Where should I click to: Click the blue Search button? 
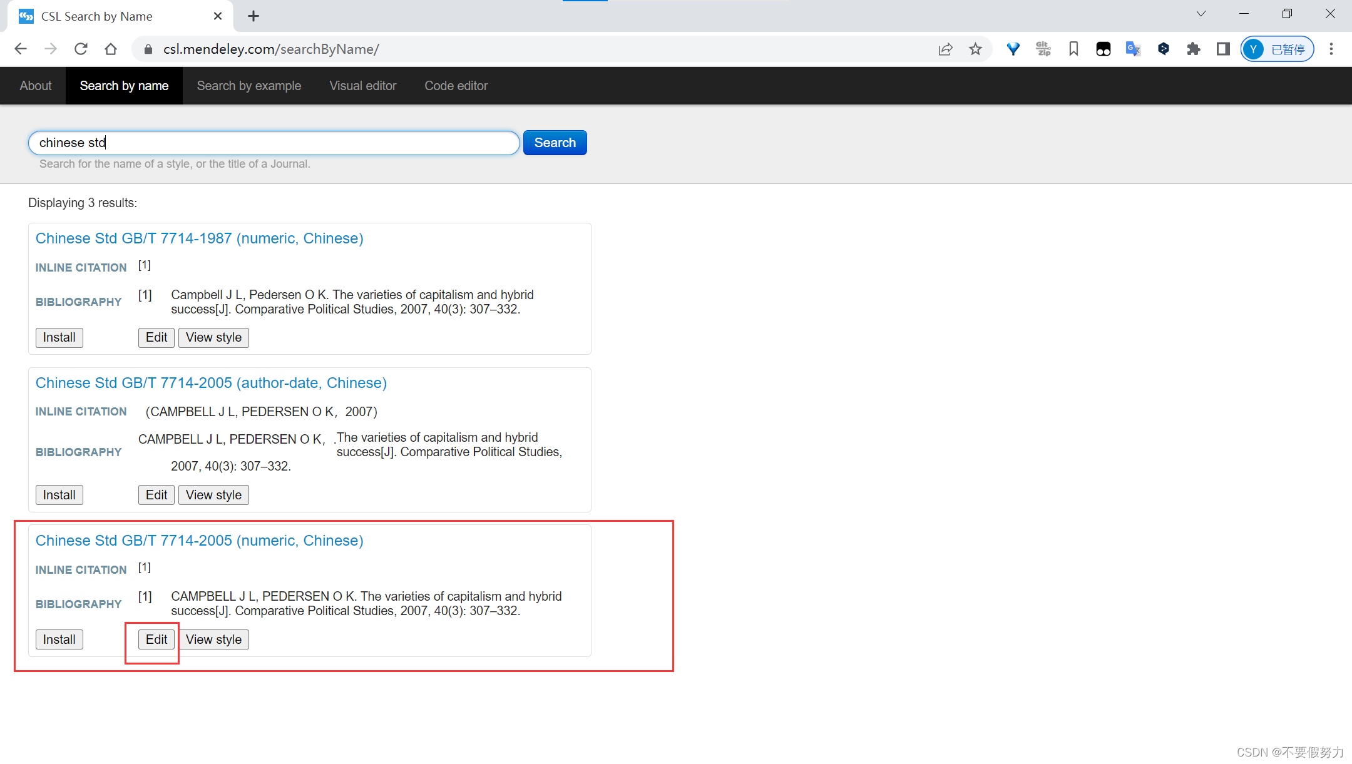(x=555, y=143)
